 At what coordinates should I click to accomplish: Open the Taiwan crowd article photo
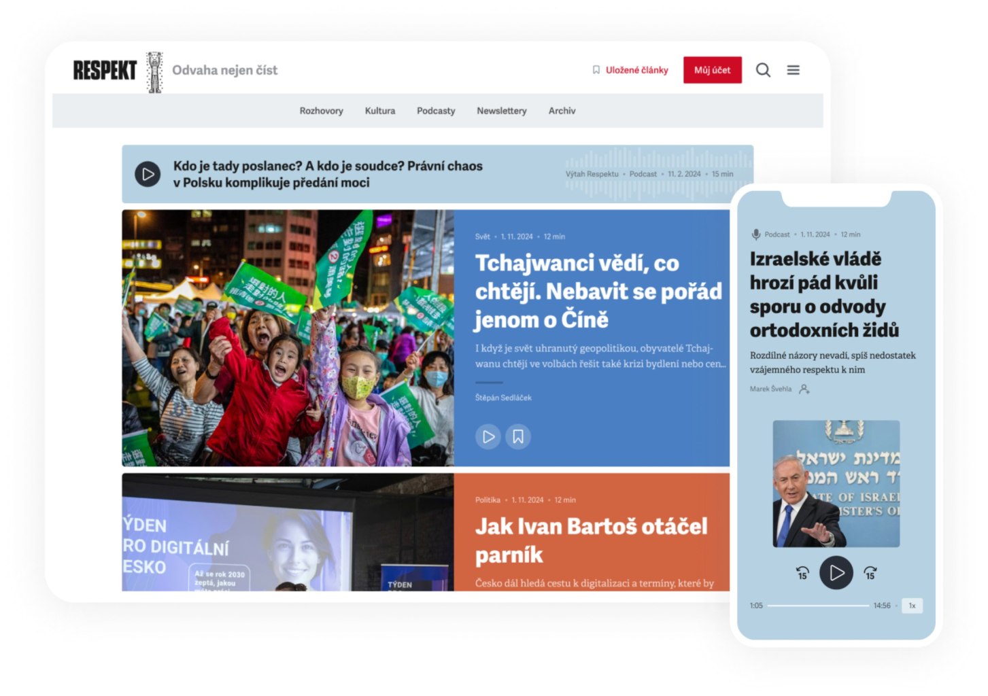pos(288,338)
